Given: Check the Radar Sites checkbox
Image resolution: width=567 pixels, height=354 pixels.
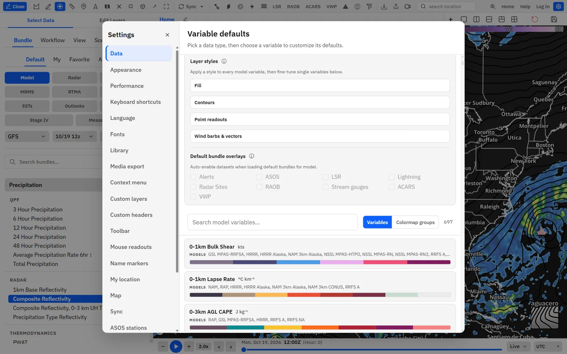Looking at the screenshot, I should click(193, 187).
